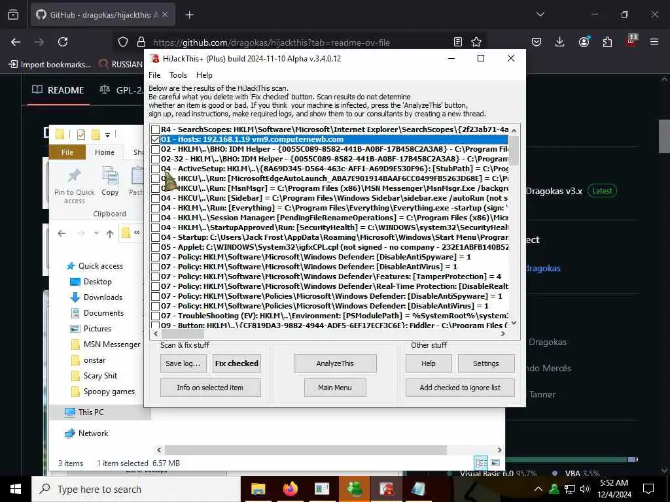The image size is (670, 502).
Task: Open Firefox downloads icon
Action: 560,42
